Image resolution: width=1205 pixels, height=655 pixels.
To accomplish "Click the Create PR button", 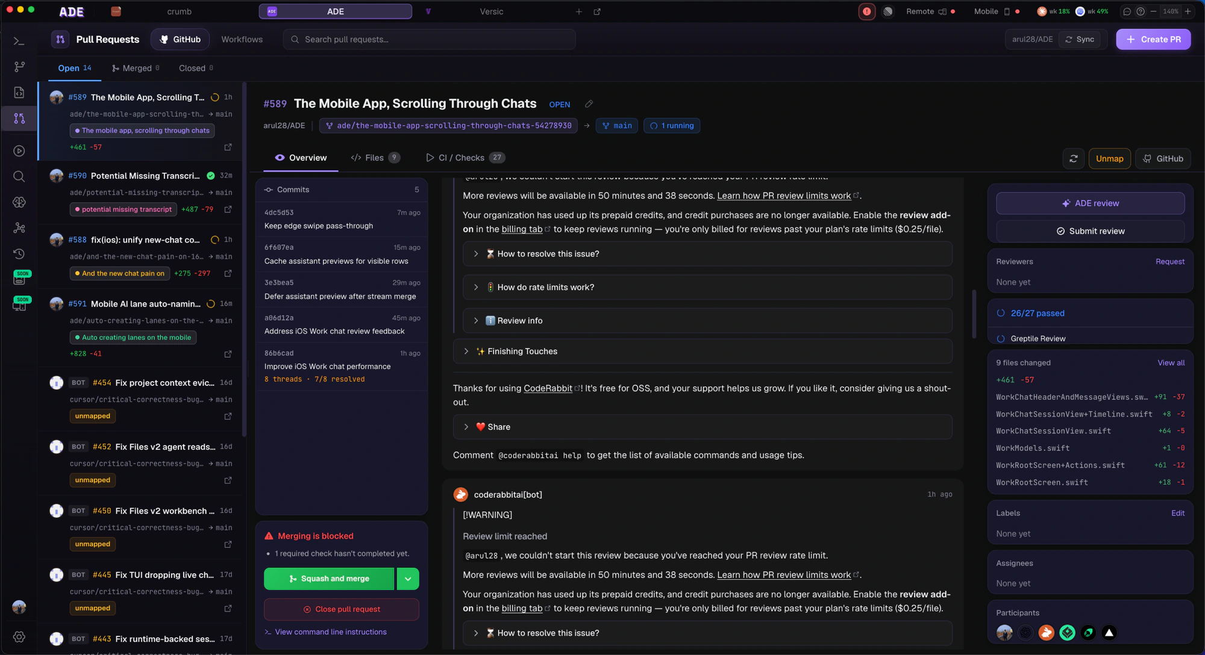I will 1153,40.
